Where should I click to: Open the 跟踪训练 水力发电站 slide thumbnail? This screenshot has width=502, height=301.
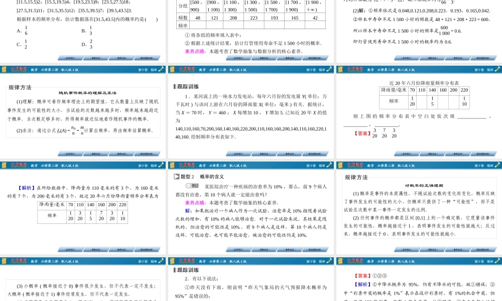251,112
